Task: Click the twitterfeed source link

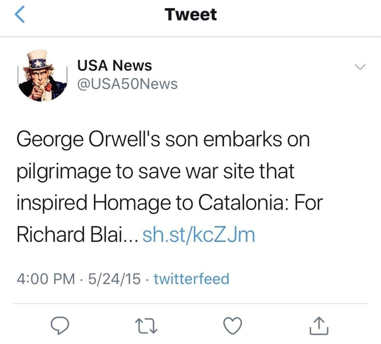Action: [191, 279]
